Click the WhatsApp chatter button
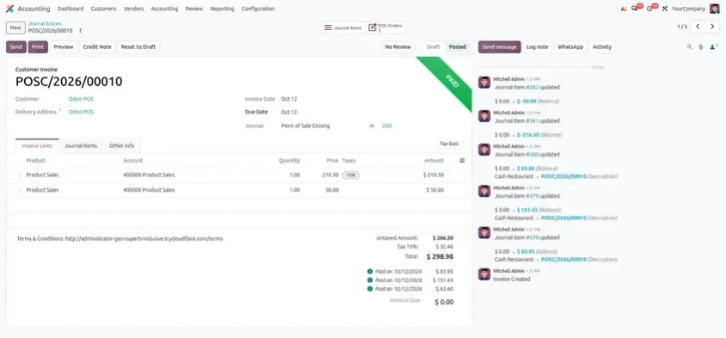 click(570, 46)
